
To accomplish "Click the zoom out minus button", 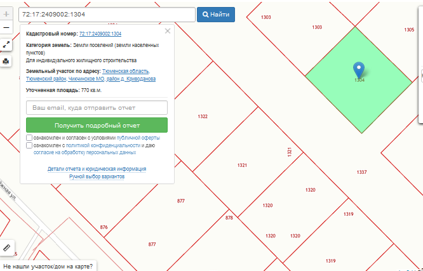I will click(x=6, y=28).
